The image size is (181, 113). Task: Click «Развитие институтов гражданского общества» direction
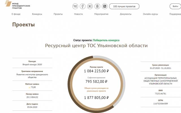[32, 76]
